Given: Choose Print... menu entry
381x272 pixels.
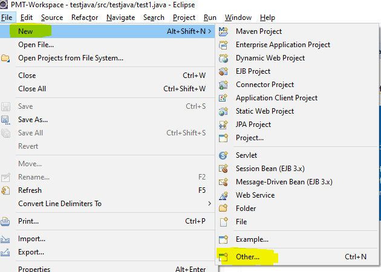Looking at the screenshot, I should pyautogui.click(x=108, y=221).
